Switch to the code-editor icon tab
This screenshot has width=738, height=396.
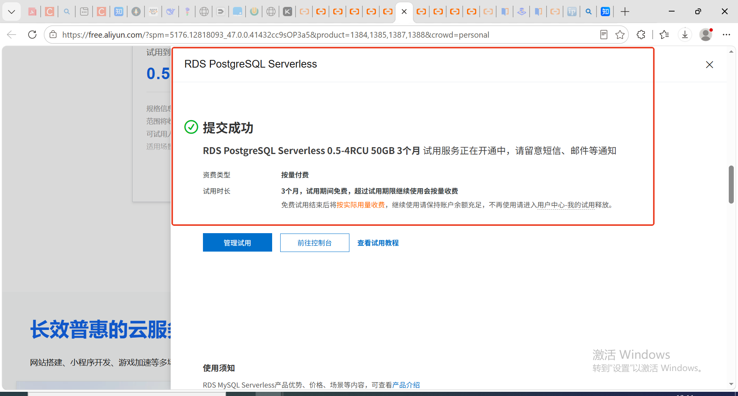tap(153, 12)
